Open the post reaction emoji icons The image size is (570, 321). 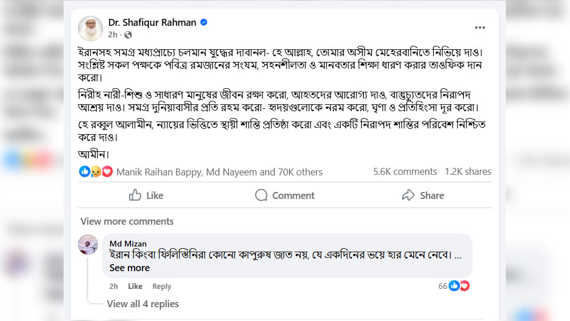click(x=96, y=171)
